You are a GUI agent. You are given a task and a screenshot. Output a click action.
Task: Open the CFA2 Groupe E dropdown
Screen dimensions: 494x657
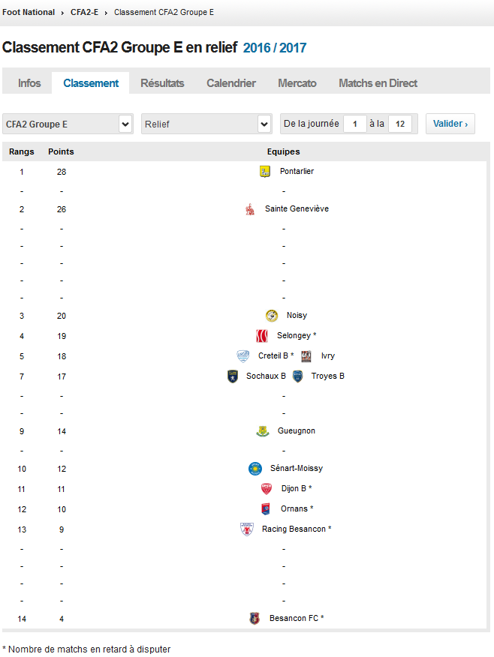click(x=68, y=124)
